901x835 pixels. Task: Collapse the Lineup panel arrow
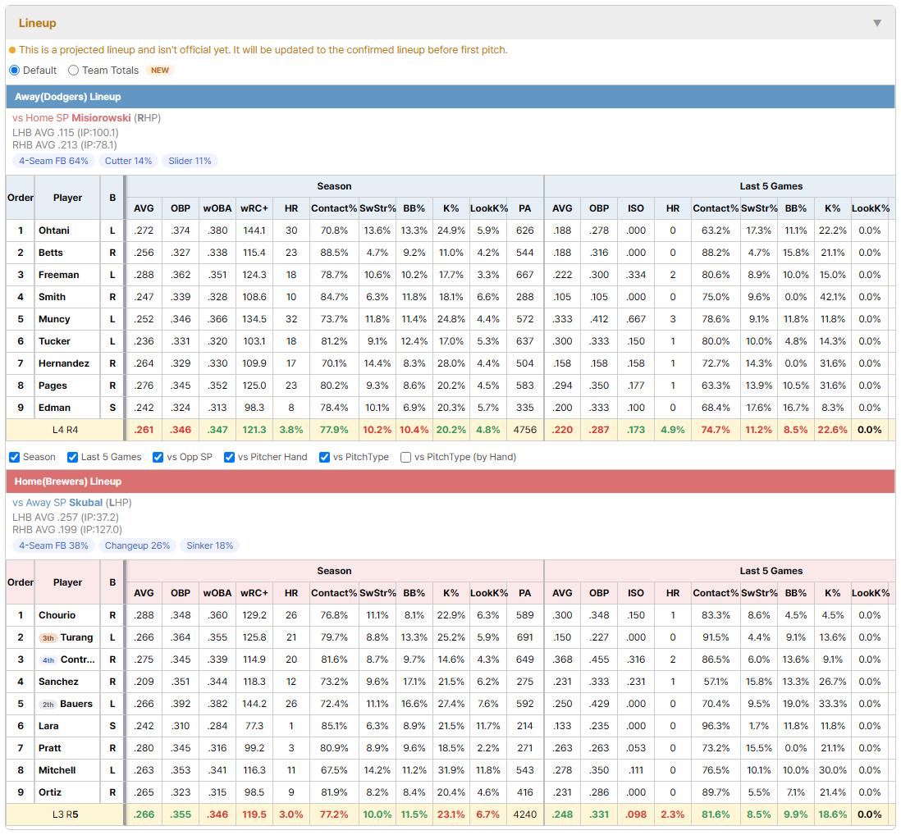click(877, 23)
